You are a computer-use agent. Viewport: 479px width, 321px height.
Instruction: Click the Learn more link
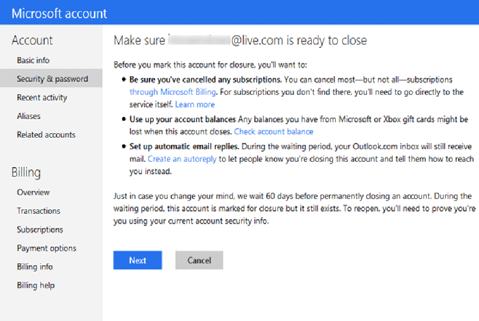(x=195, y=104)
